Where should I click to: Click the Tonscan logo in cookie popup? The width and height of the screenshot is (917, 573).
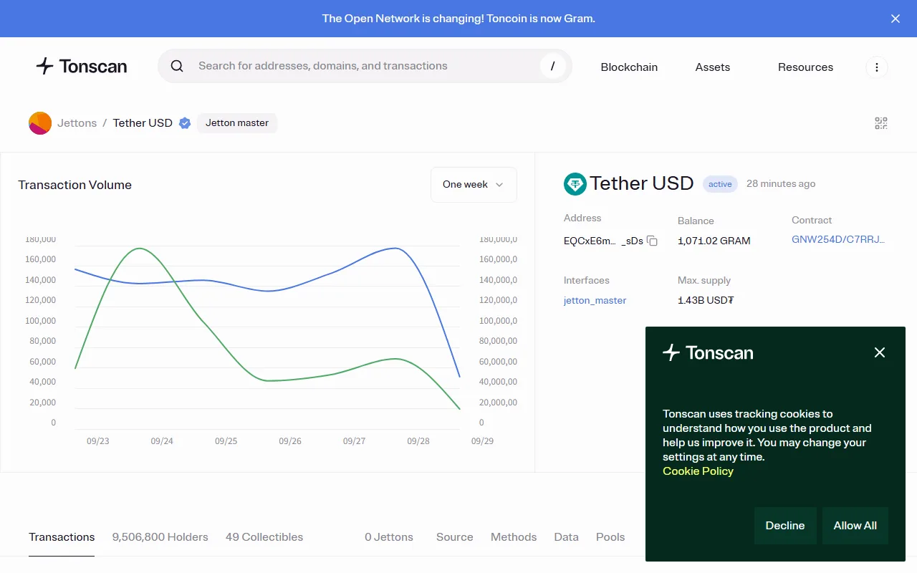point(708,352)
